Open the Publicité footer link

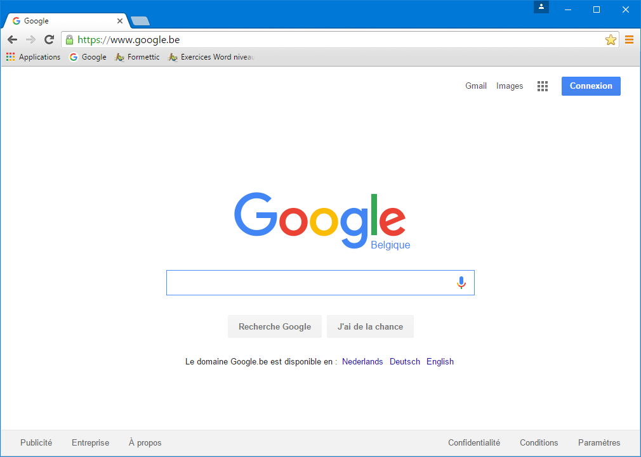point(36,442)
